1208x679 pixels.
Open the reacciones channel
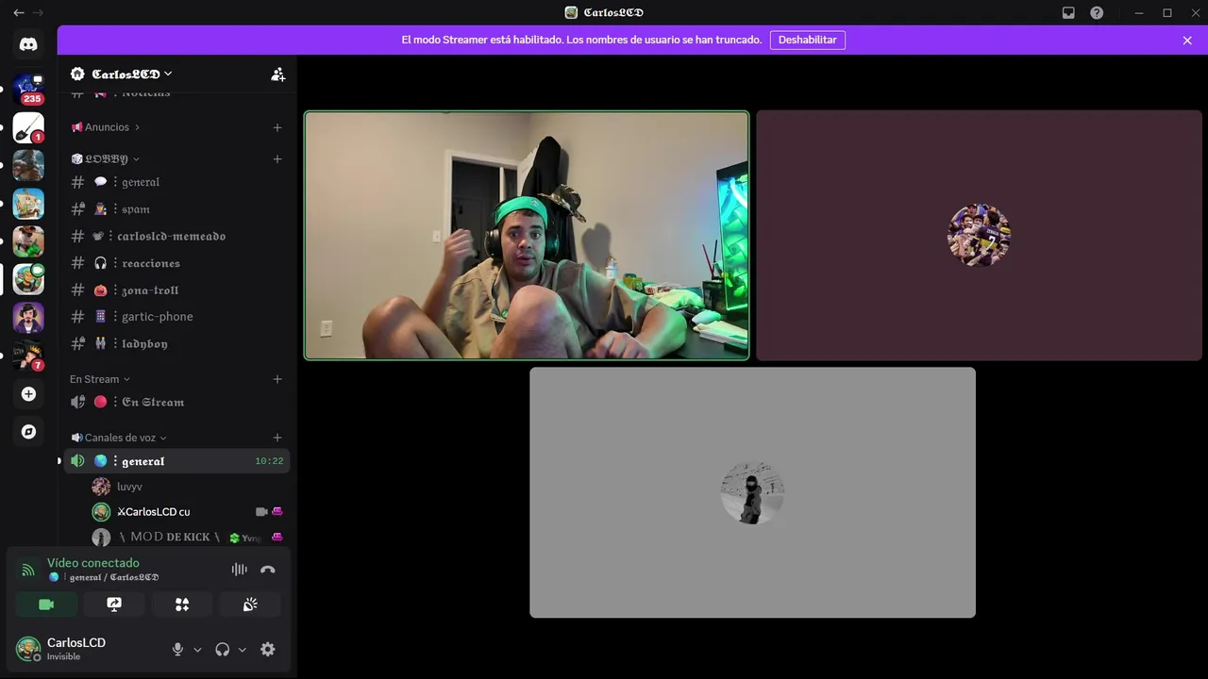(175, 263)
